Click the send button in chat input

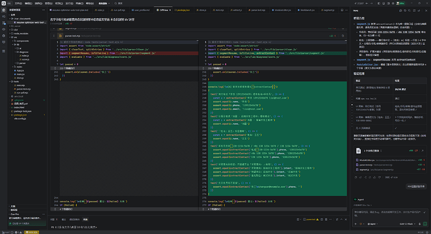425,224
